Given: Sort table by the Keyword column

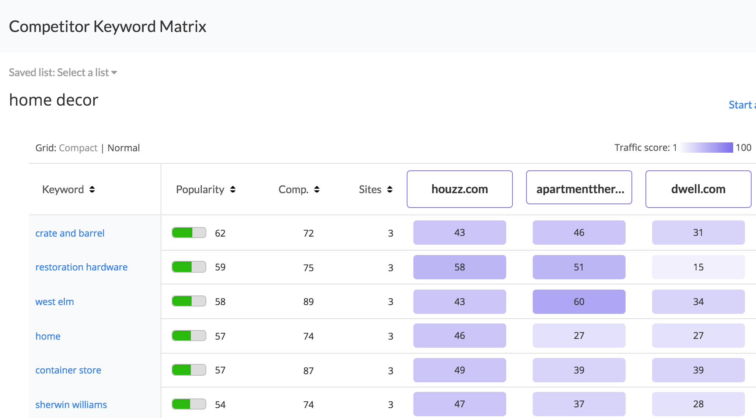Looking at the screenshot, I should [92, 189].
